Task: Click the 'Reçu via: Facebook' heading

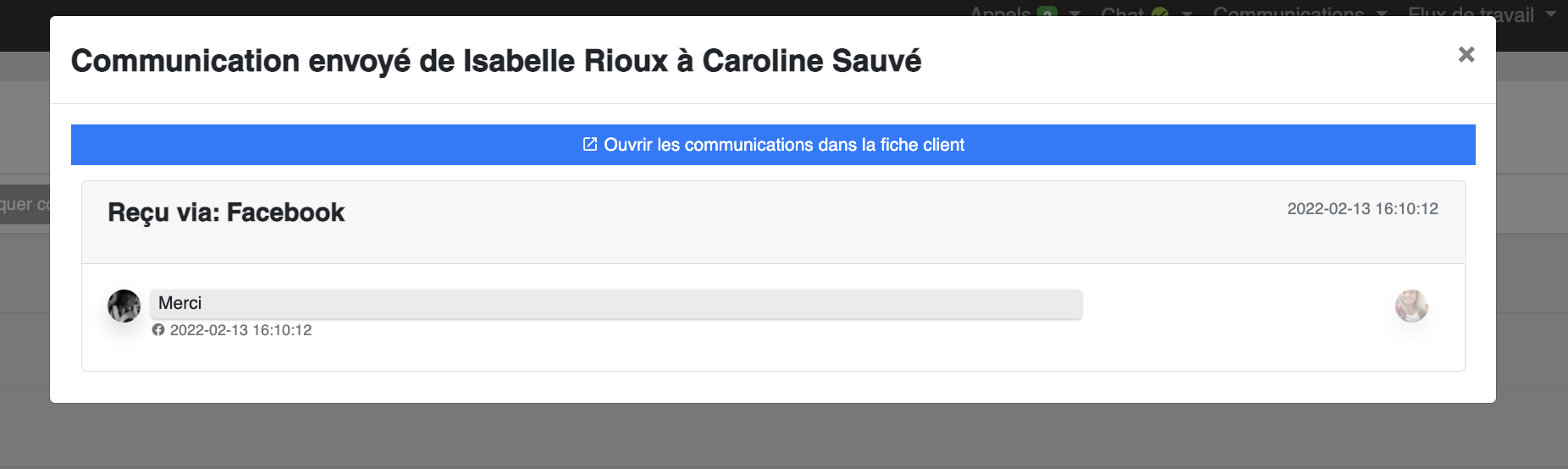Action: click(226, 212)
